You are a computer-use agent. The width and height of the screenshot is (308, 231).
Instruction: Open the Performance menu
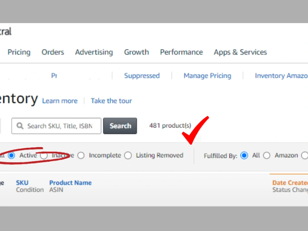[181, 52]
